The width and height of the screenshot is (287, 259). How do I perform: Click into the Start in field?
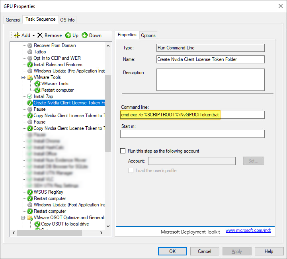point(192,134)
